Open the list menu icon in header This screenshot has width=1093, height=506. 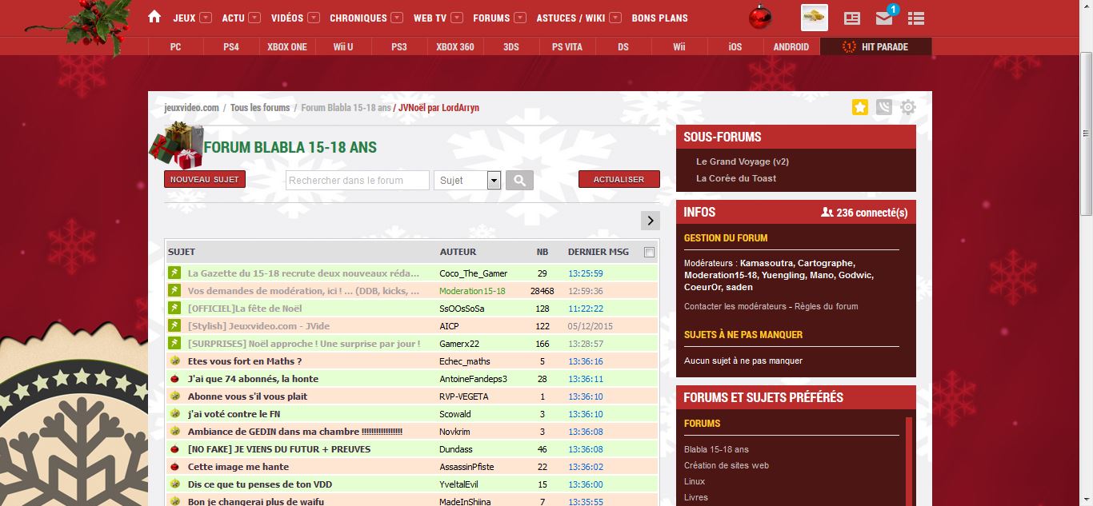pos(916,18)
